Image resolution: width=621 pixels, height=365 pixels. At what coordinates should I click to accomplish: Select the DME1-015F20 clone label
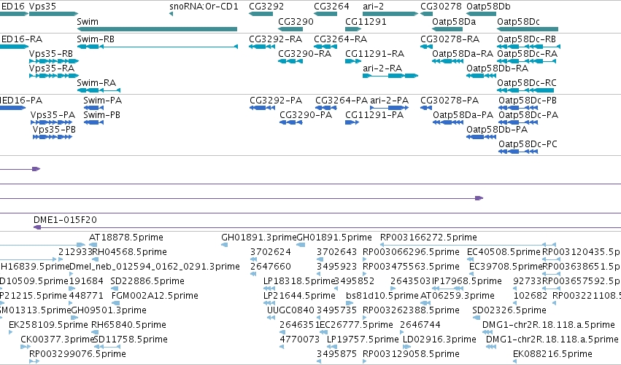click(x=65, y=219)
